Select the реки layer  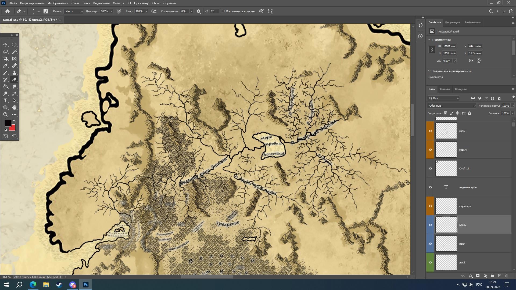click(473, 244)
